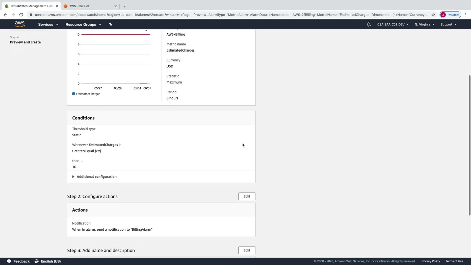Reload the page with the refresh icon
The image size is (471, 265).
[21, 15]
